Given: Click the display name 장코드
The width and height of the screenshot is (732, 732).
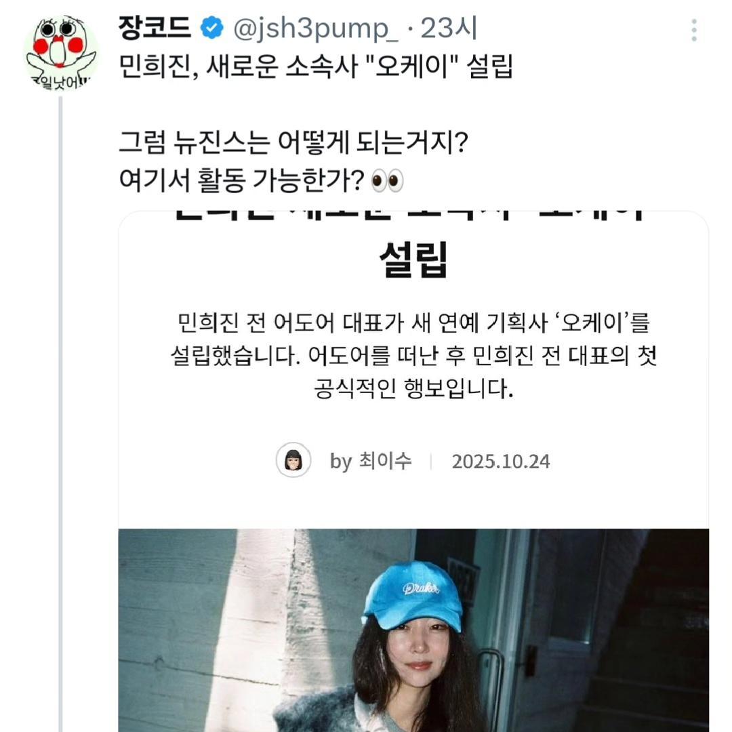Looking at the screenshot, I should 155,28.
